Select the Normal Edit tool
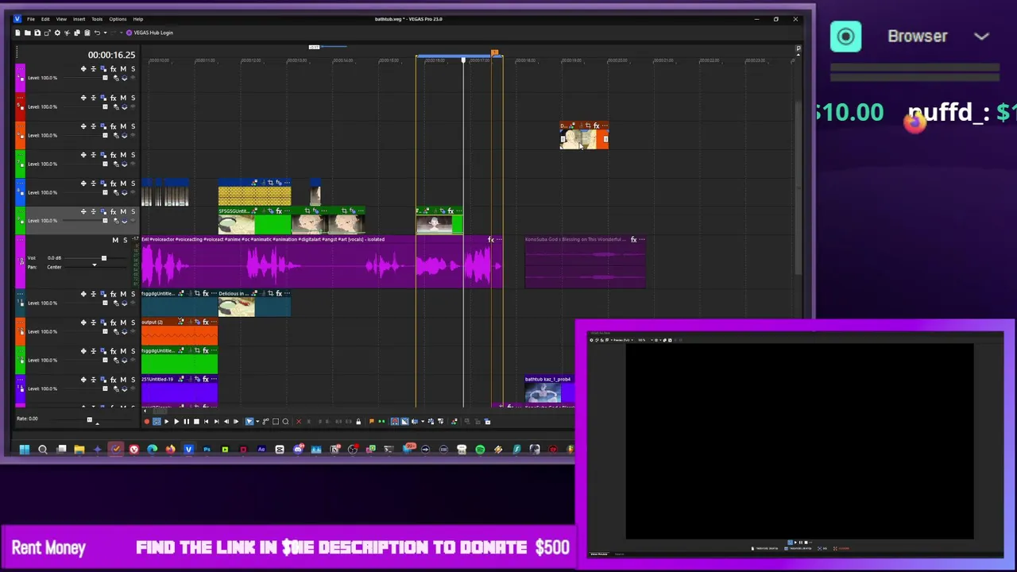 pyautogui.click(x=249, y=421)
